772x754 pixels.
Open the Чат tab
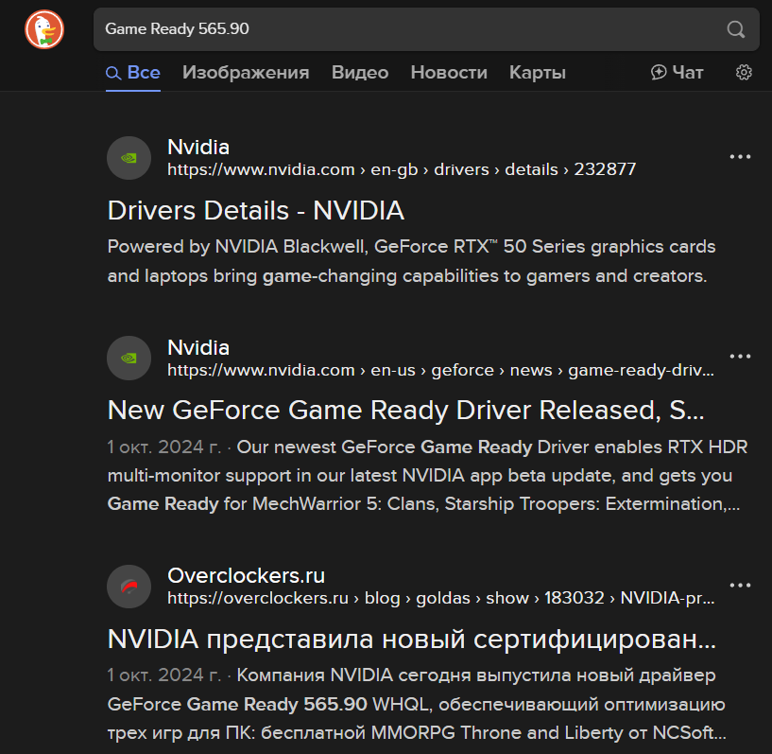tap(677, 73)
